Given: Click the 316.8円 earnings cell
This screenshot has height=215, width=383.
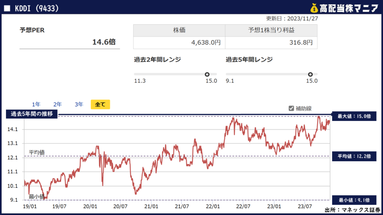Looking at the screenshot, I should point(271,43).
